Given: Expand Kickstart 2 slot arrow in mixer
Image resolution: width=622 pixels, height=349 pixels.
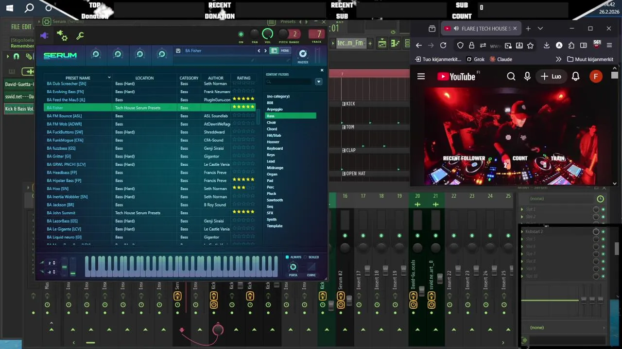Looking at the screenshot, I should click(x=522, y=232).
